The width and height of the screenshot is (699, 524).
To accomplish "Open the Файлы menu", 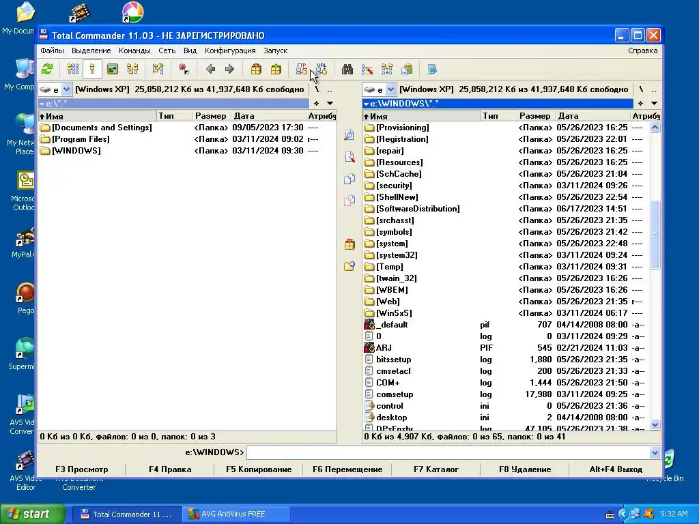I will (x=52, y=50).
